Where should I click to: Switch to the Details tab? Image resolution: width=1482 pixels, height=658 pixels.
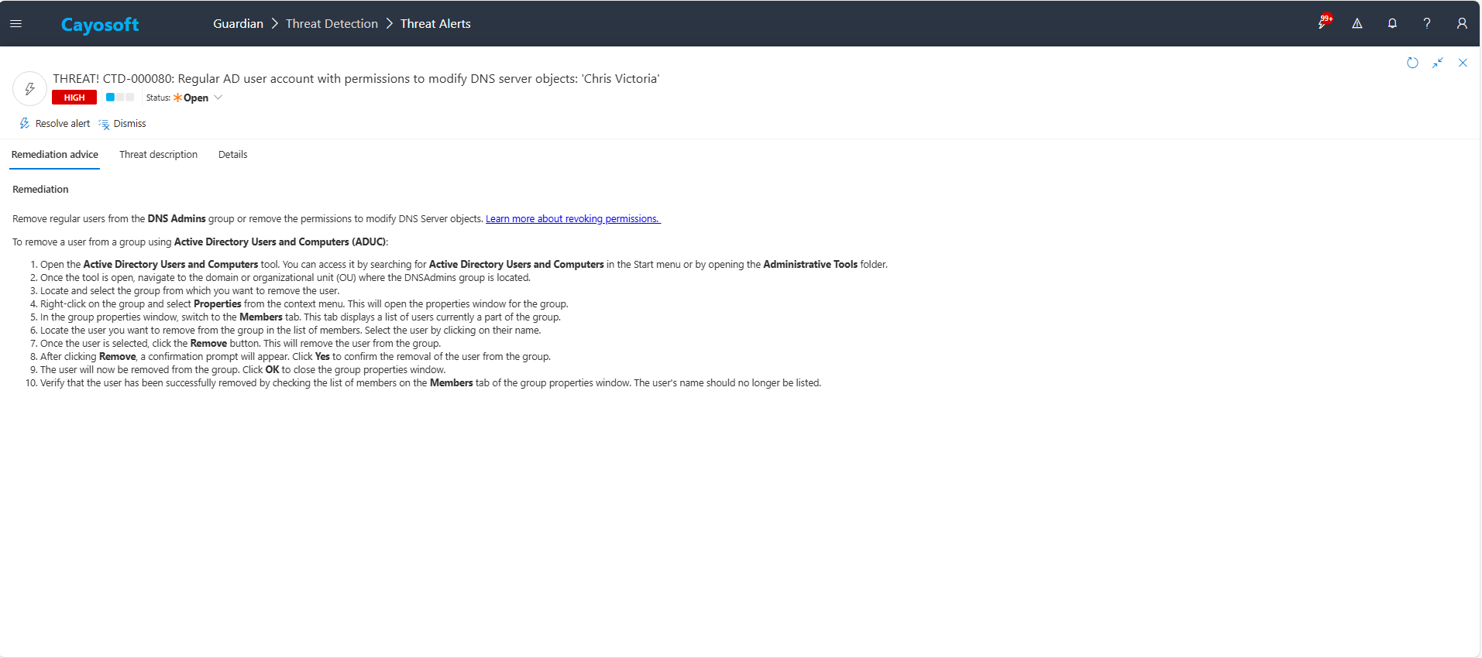(232, 155)
